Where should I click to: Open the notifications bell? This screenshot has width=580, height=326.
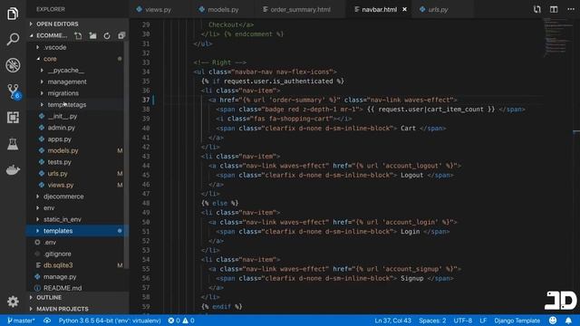[x=568, y=321]
